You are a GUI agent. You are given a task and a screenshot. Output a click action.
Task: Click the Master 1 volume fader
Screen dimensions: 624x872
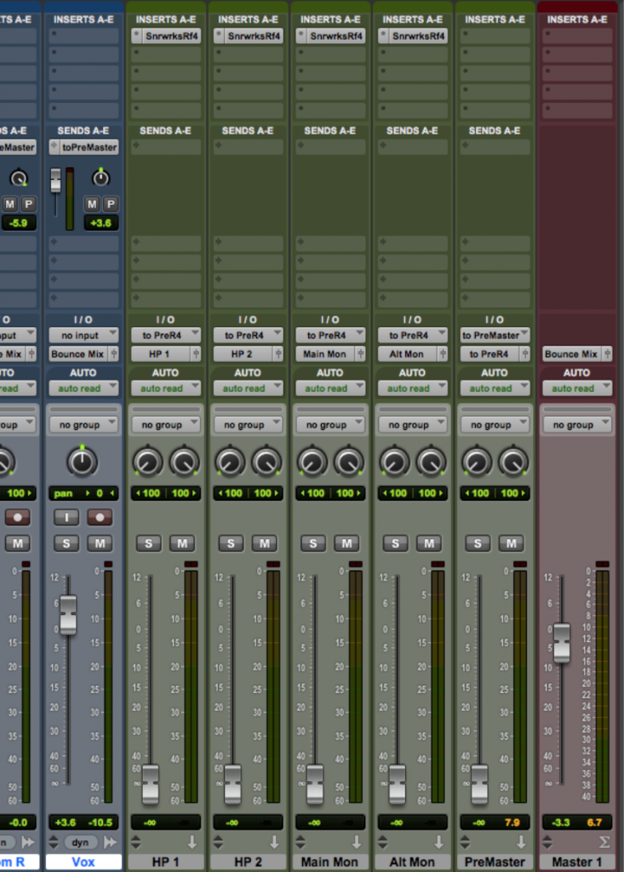pos(562,642)
